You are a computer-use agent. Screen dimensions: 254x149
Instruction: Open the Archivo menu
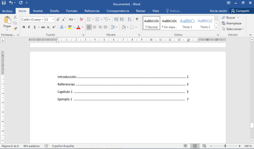7,11
